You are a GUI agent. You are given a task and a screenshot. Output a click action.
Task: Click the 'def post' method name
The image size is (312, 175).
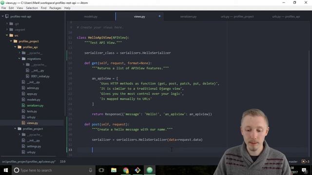tap(96, 124)
